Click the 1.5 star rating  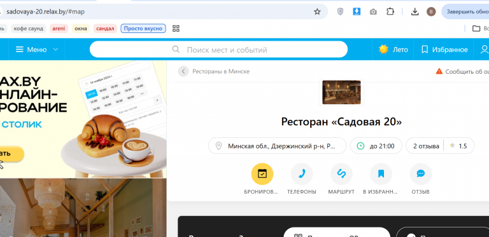tap(458, 146)
